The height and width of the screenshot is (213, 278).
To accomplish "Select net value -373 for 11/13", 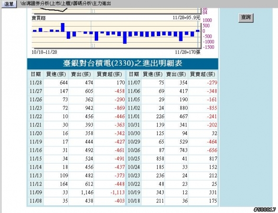I will (119, 176).
